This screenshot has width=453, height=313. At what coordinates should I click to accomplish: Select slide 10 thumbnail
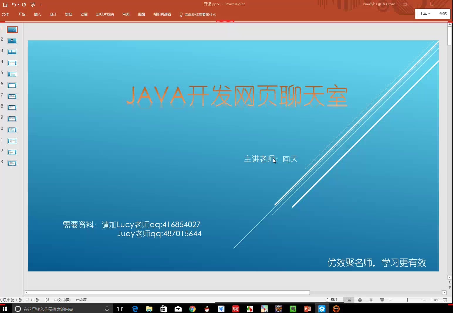pos(12,130)
